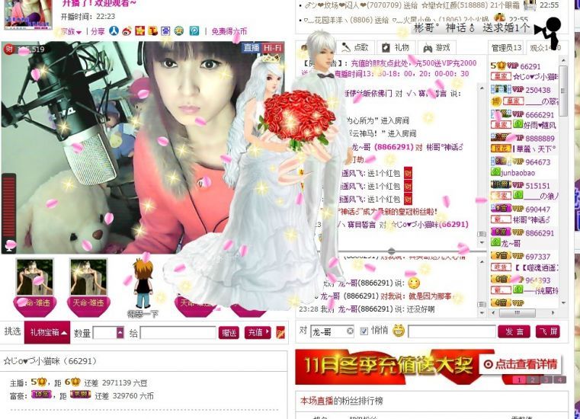Click 点击查看详情 on the promo banner
Viewport: 580px width, 419px height.
(521, 364)
